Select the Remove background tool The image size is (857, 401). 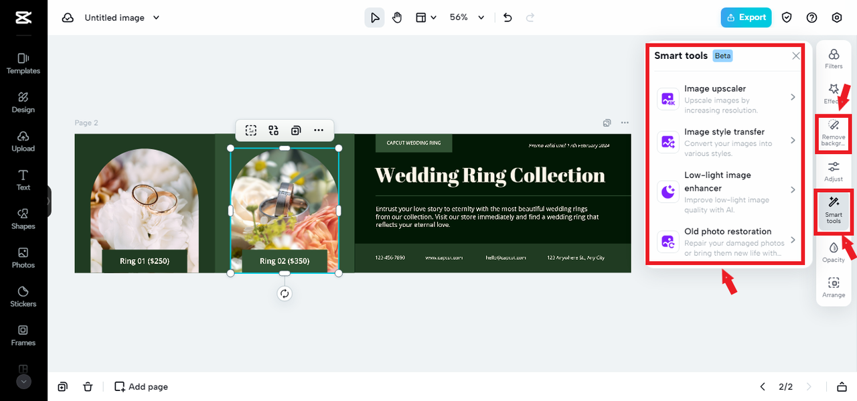[834, 133]
